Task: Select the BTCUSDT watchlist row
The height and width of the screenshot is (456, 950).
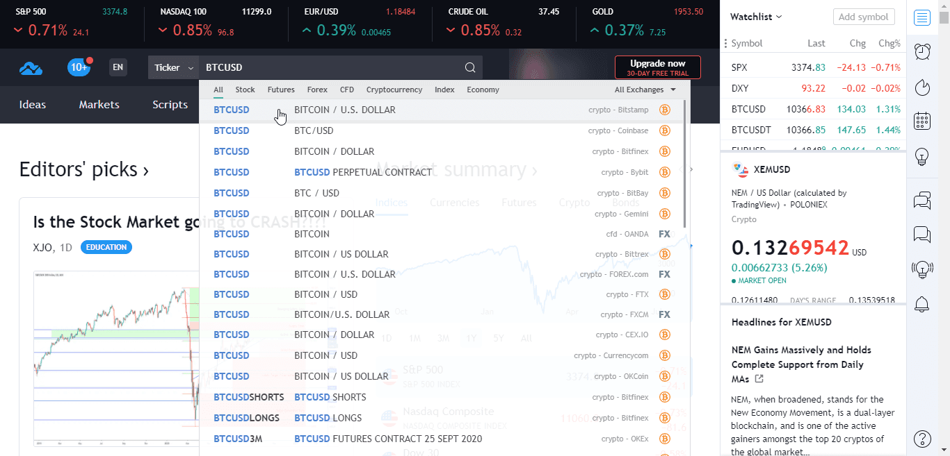Action: tap(814, 130)
